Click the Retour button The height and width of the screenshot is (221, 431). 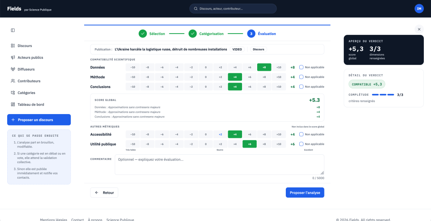(x=104, y=192)
